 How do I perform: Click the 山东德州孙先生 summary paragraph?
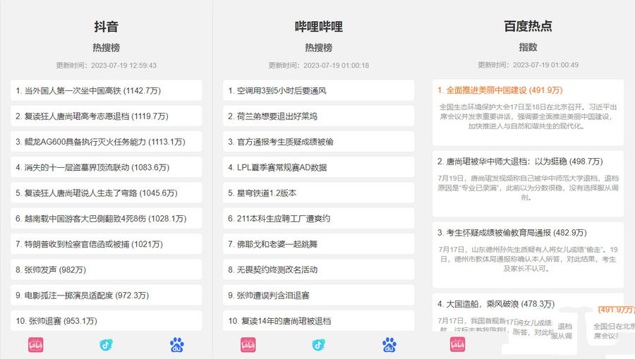coord(528,259)
